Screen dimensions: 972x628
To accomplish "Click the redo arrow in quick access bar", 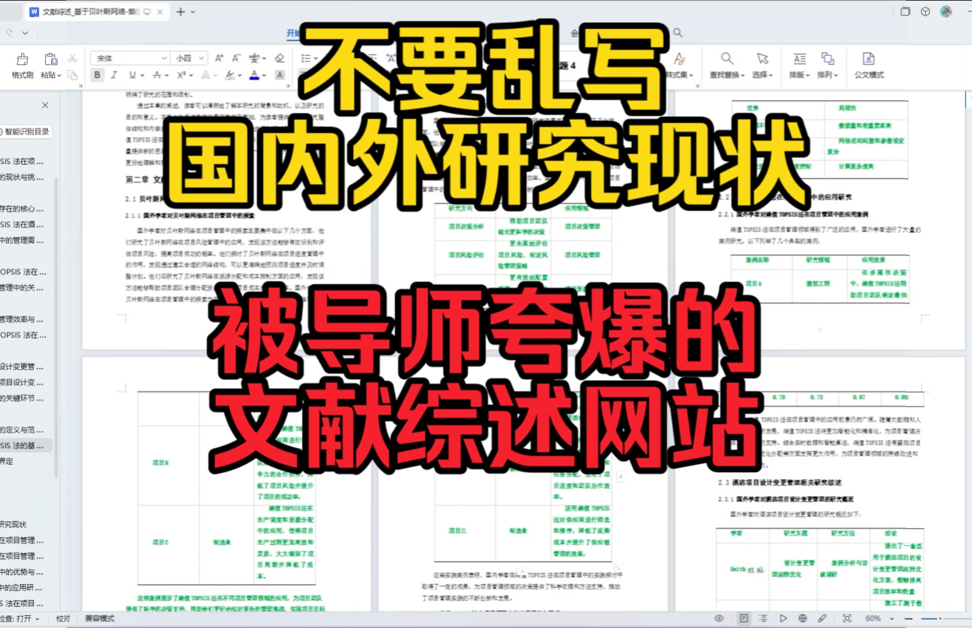I will [9, 33].
